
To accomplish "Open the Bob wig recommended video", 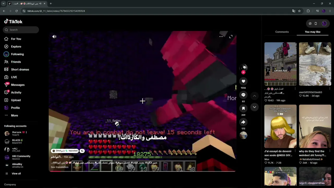I will click(281, 126).
